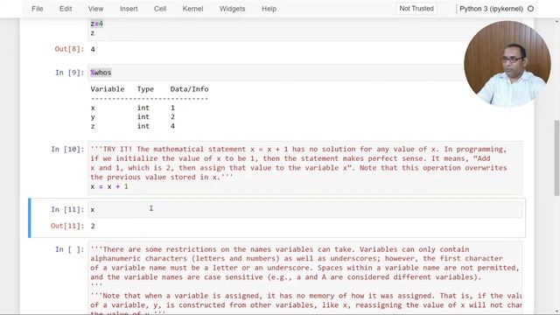Click the Variable column header in whos output
This screenshot has height=315, width=560.
pos(107,89)
